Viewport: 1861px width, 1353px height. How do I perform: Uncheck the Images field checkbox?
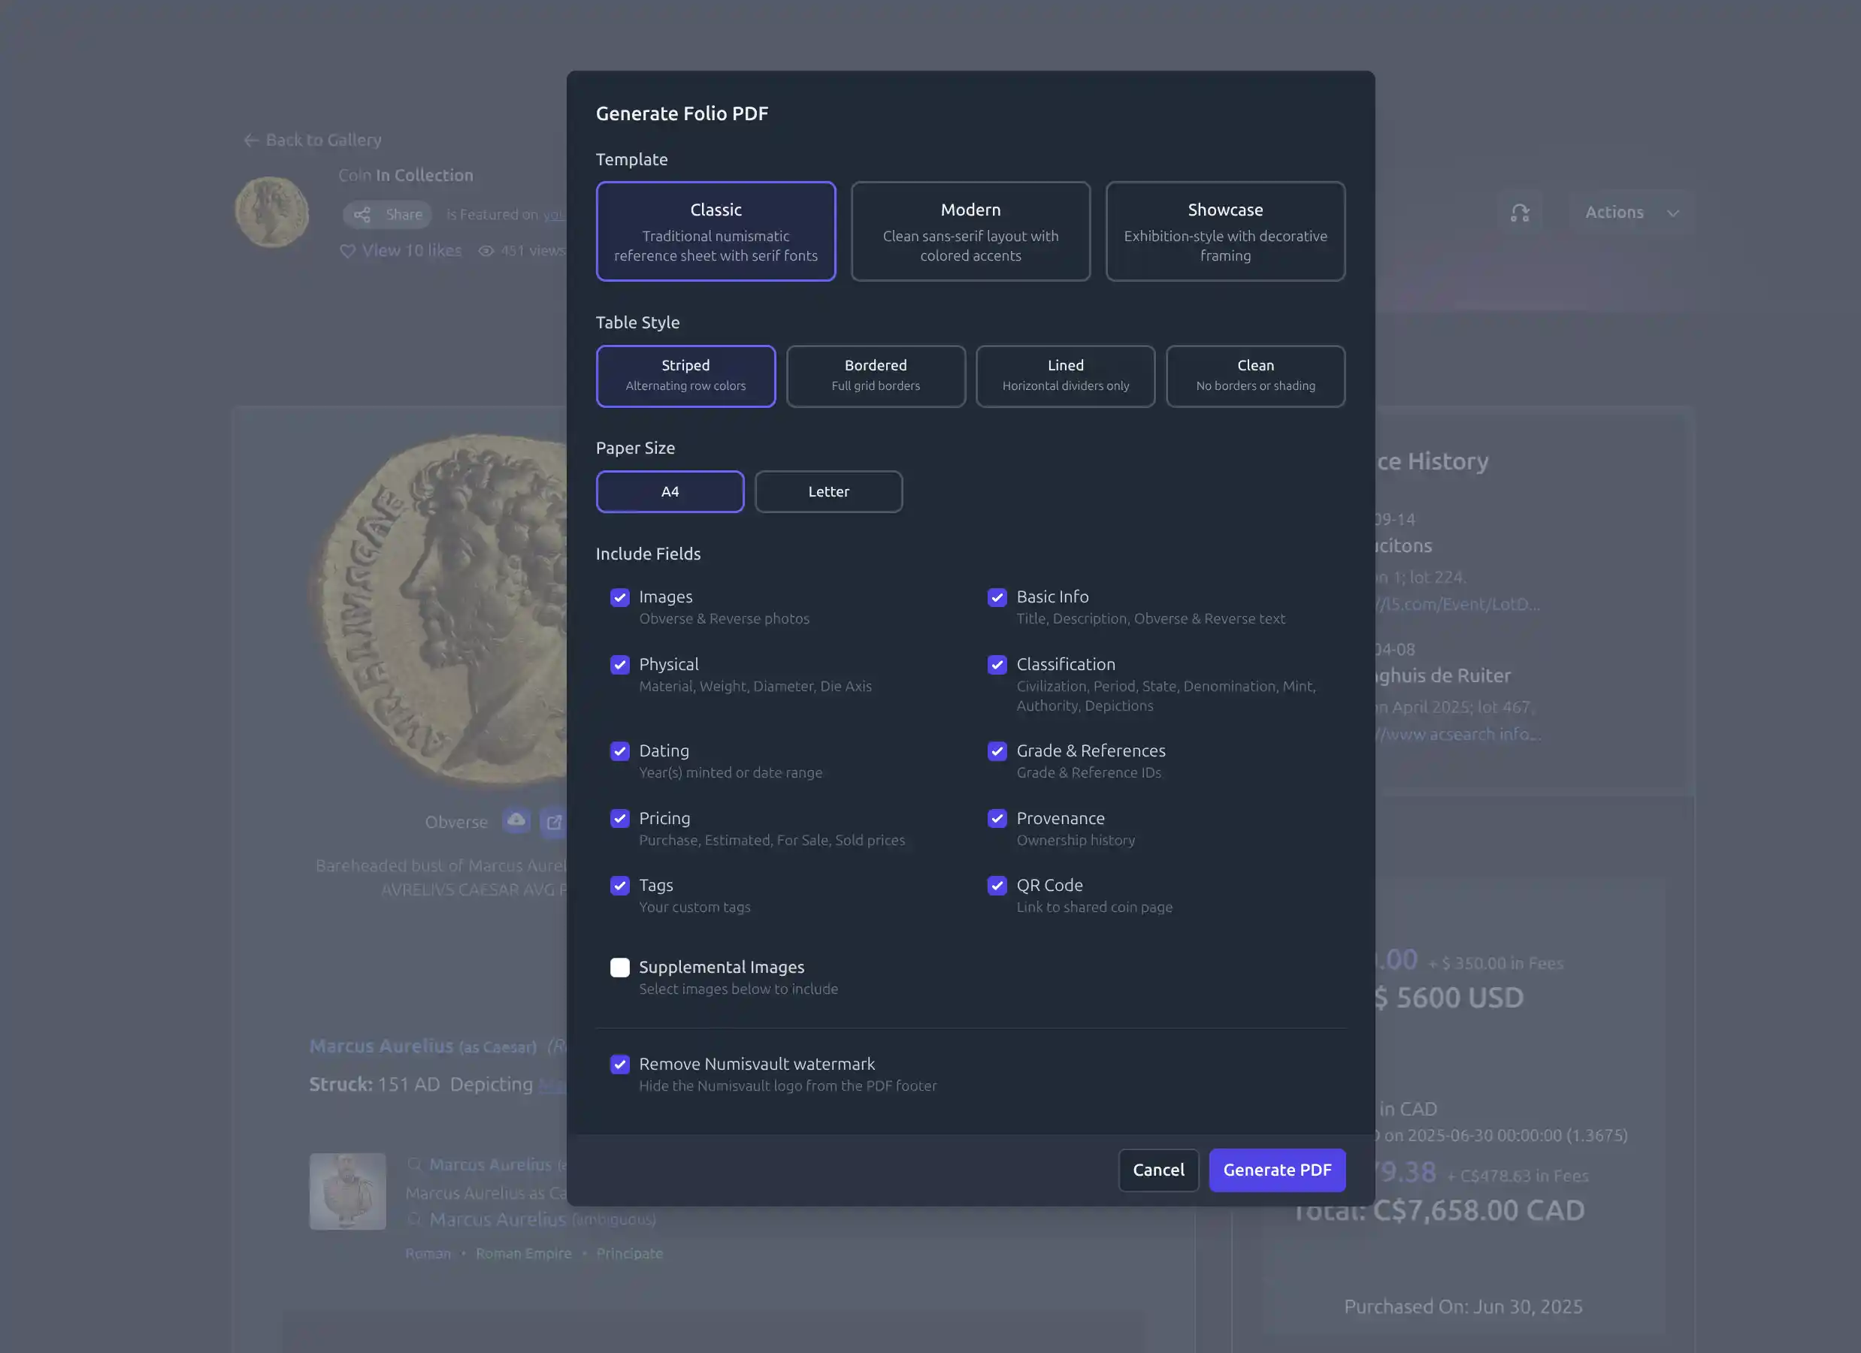[619, 598]
